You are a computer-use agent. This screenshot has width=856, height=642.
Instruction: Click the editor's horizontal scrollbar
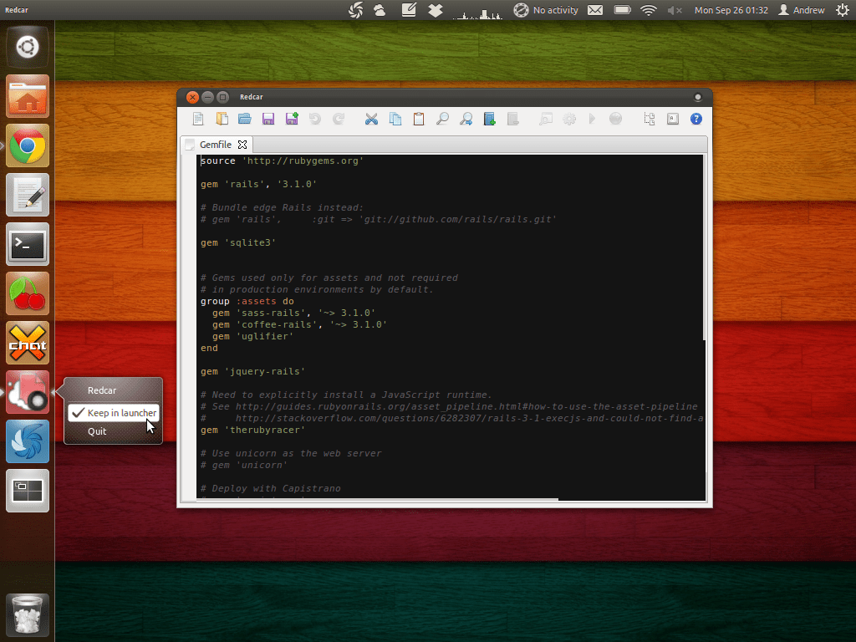tap(376, 499)
